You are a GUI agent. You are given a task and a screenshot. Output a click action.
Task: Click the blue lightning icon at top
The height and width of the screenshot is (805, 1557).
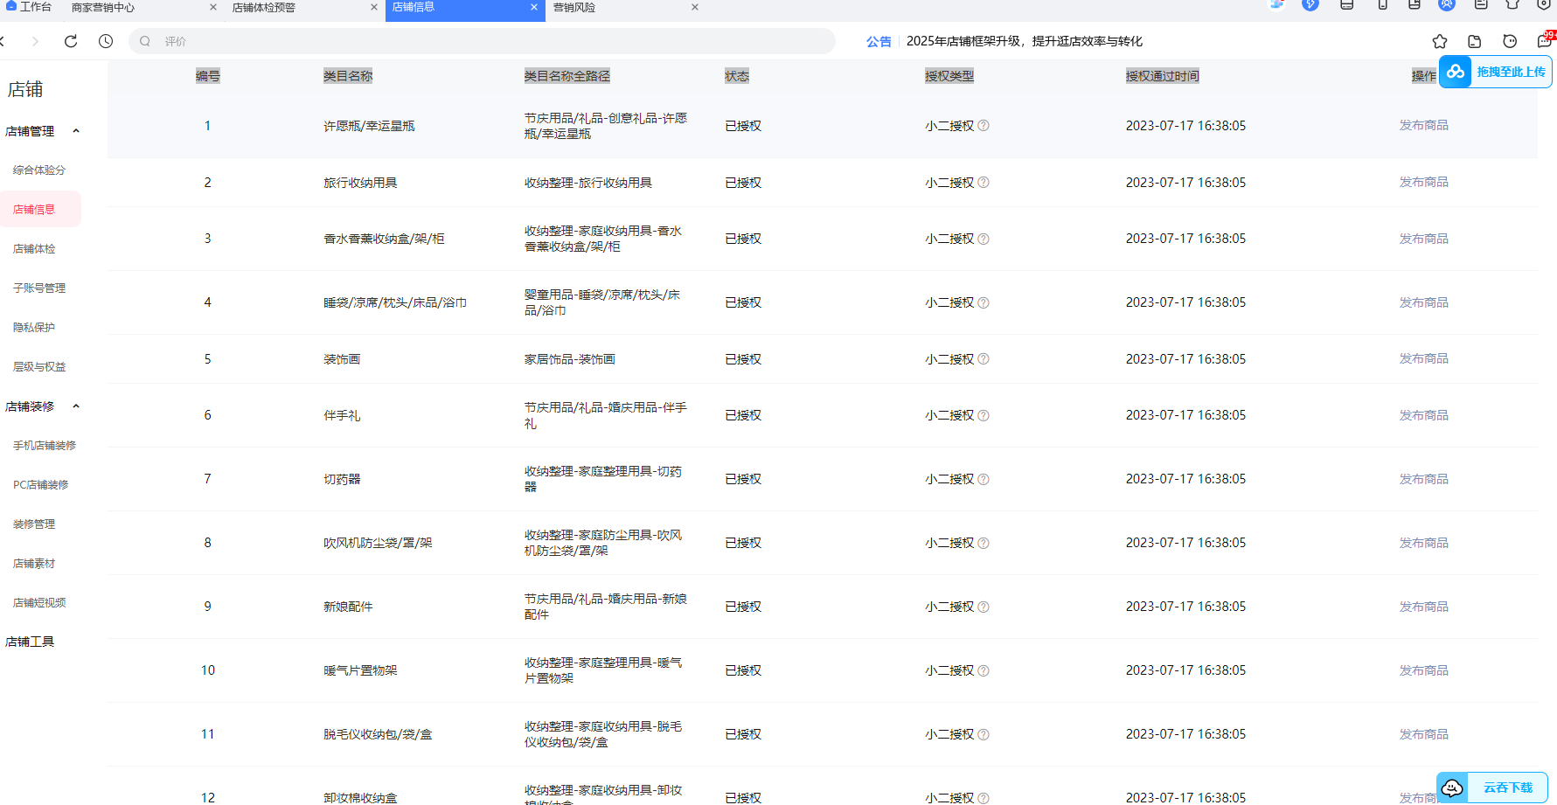1310,5
